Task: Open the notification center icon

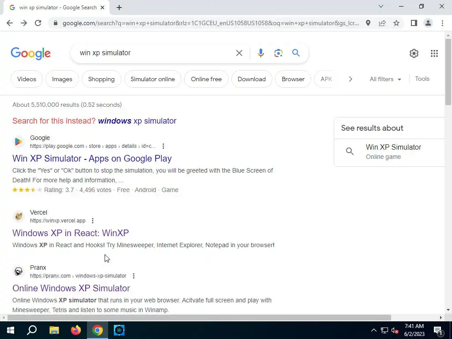Action: click(x=437, y=330)
